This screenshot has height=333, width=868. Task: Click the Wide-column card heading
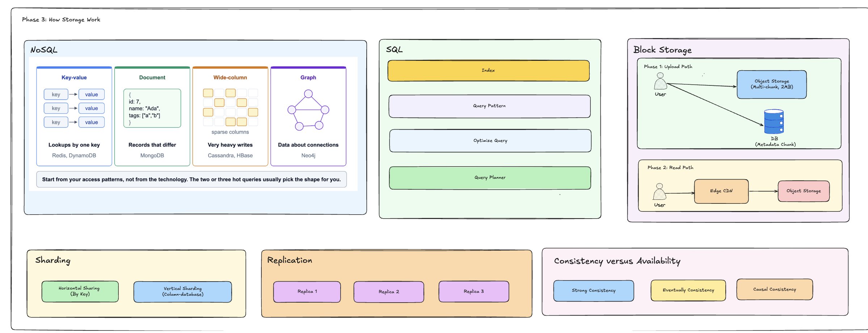tap(230, 77)
